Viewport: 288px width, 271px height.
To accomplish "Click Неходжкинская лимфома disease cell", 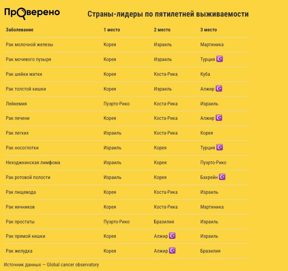I will point(33,162).
